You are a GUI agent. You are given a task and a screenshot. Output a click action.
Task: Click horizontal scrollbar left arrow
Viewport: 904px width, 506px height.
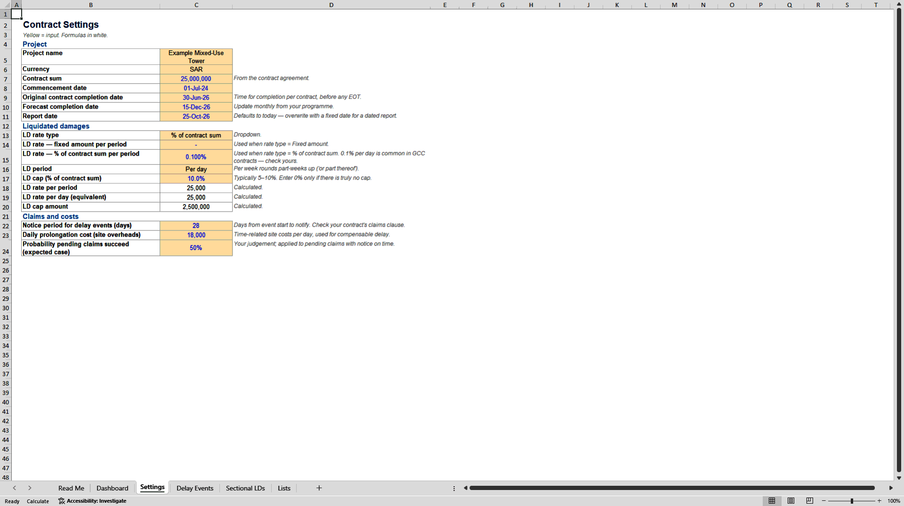tap(466, 488)
